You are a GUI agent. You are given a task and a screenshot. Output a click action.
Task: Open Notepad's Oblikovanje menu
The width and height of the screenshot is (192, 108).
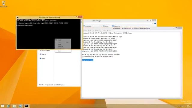[98, 31]
